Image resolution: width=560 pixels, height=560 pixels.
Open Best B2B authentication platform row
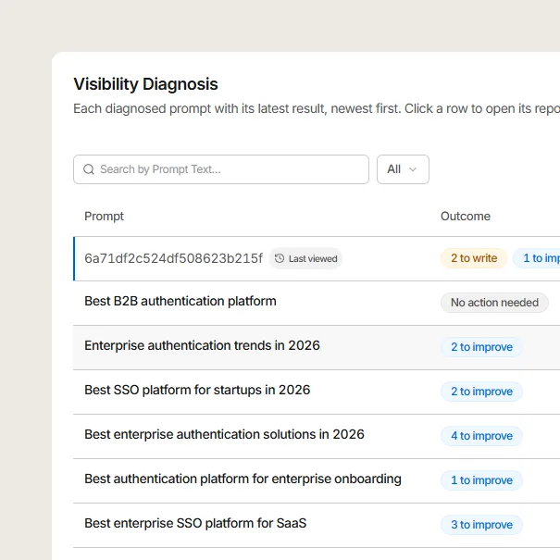pyautogui.click(x=317, y=303)
